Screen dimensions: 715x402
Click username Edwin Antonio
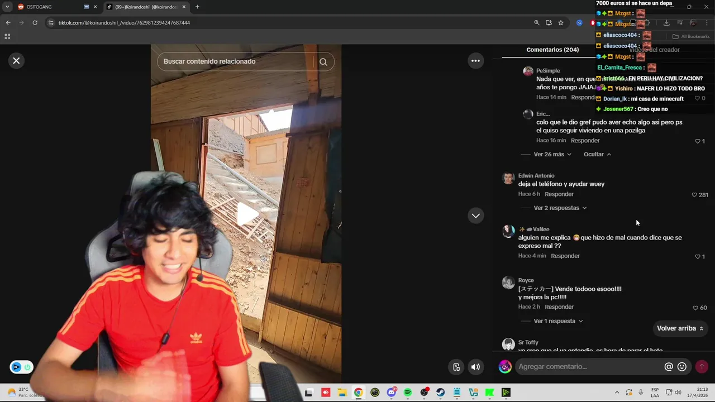point(536,176)
